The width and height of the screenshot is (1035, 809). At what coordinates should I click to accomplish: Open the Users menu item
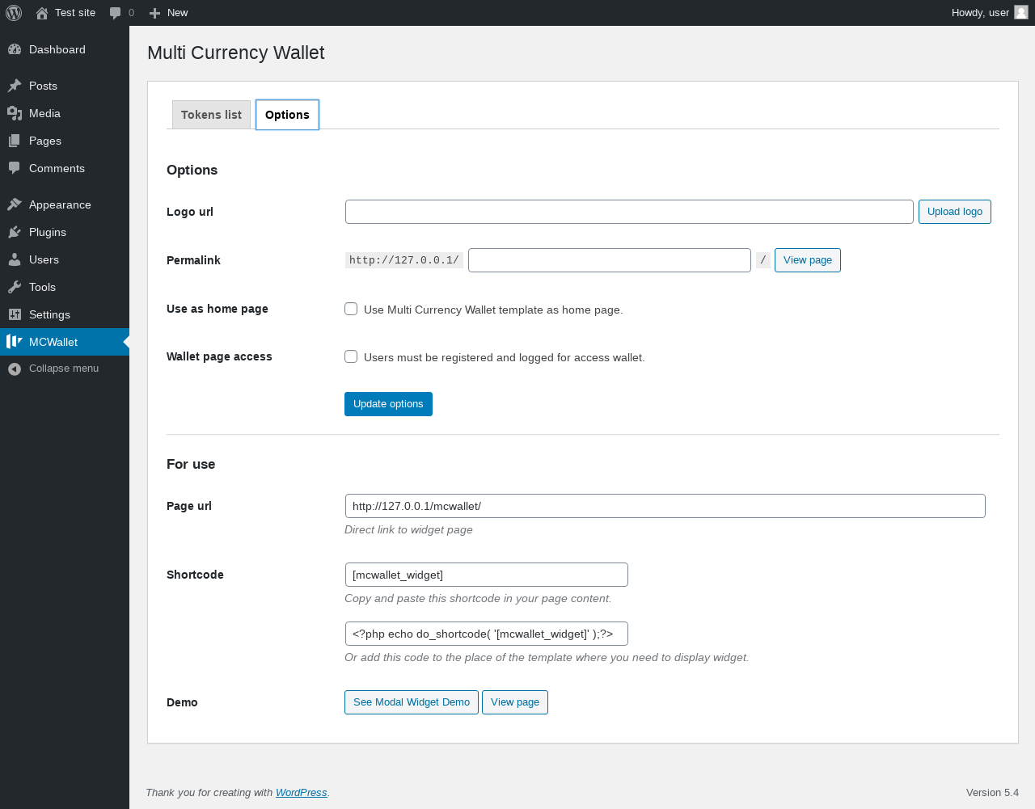tap(65, 259)
